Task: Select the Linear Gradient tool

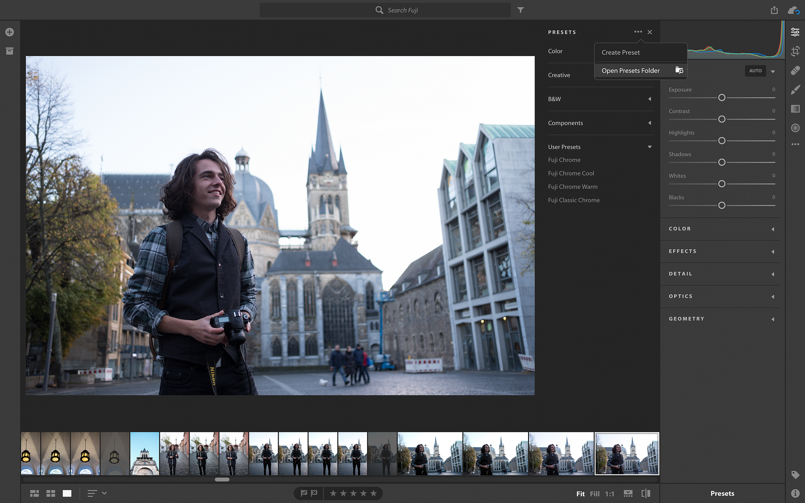Action: 795,109
